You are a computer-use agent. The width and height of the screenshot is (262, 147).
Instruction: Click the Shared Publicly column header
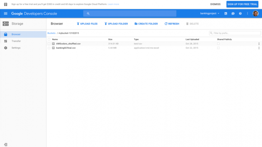pyautogui.click(x=224, y=39)
